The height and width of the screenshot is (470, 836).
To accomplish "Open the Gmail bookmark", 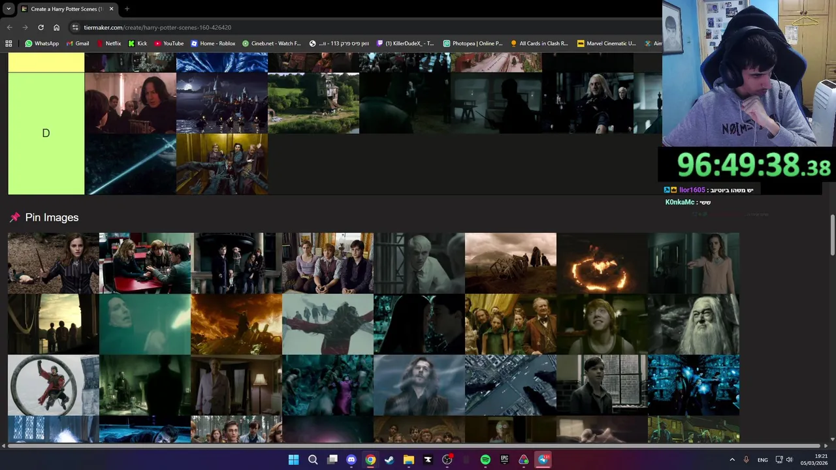I will [x=78, y=44].
